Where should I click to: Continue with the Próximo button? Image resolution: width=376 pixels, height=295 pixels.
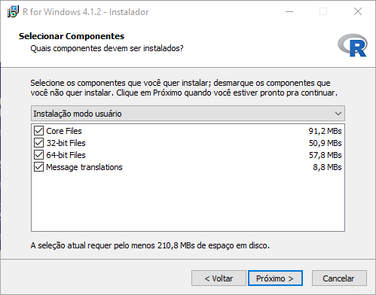[x=275, y=278]
